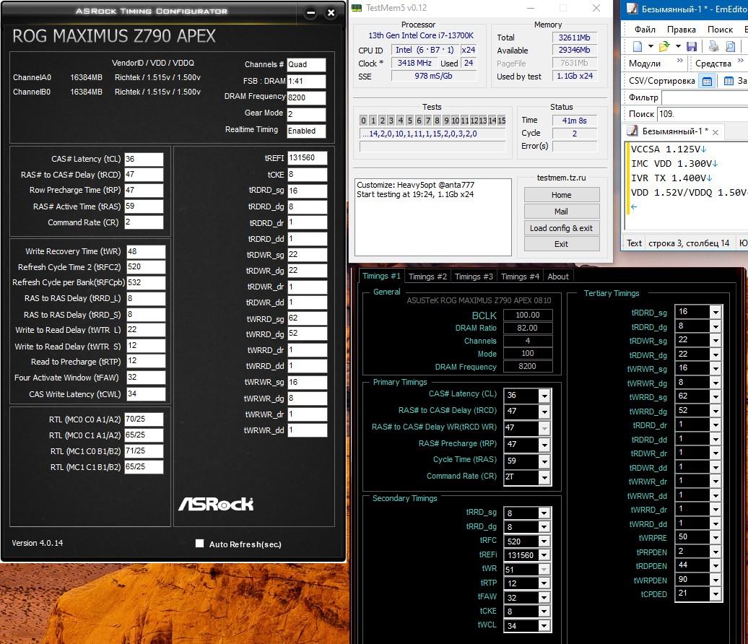Minimize the ASRock Timing Configurator window
Screen dimensions: 748x644
coord(310,13)
